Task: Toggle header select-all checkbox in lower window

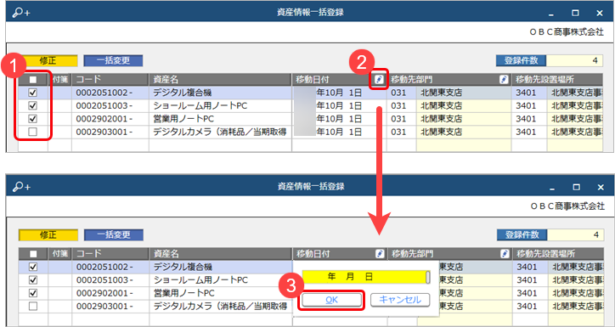Action: coord(33,254)
